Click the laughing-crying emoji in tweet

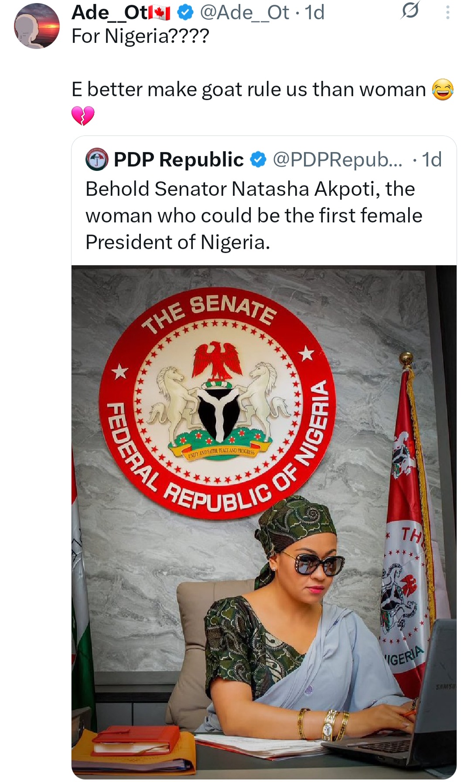point(442,90)
